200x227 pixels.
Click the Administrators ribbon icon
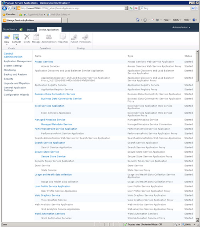(x=49, y=37)
